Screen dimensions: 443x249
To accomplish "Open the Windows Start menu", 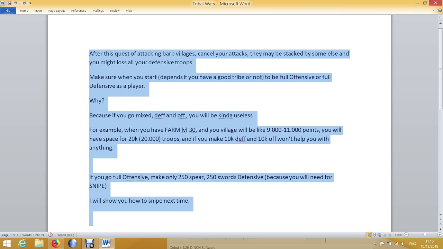I will [7, 243].
